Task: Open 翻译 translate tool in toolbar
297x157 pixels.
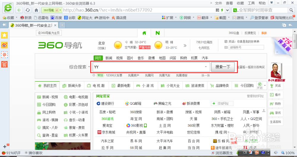Action: 203,18
